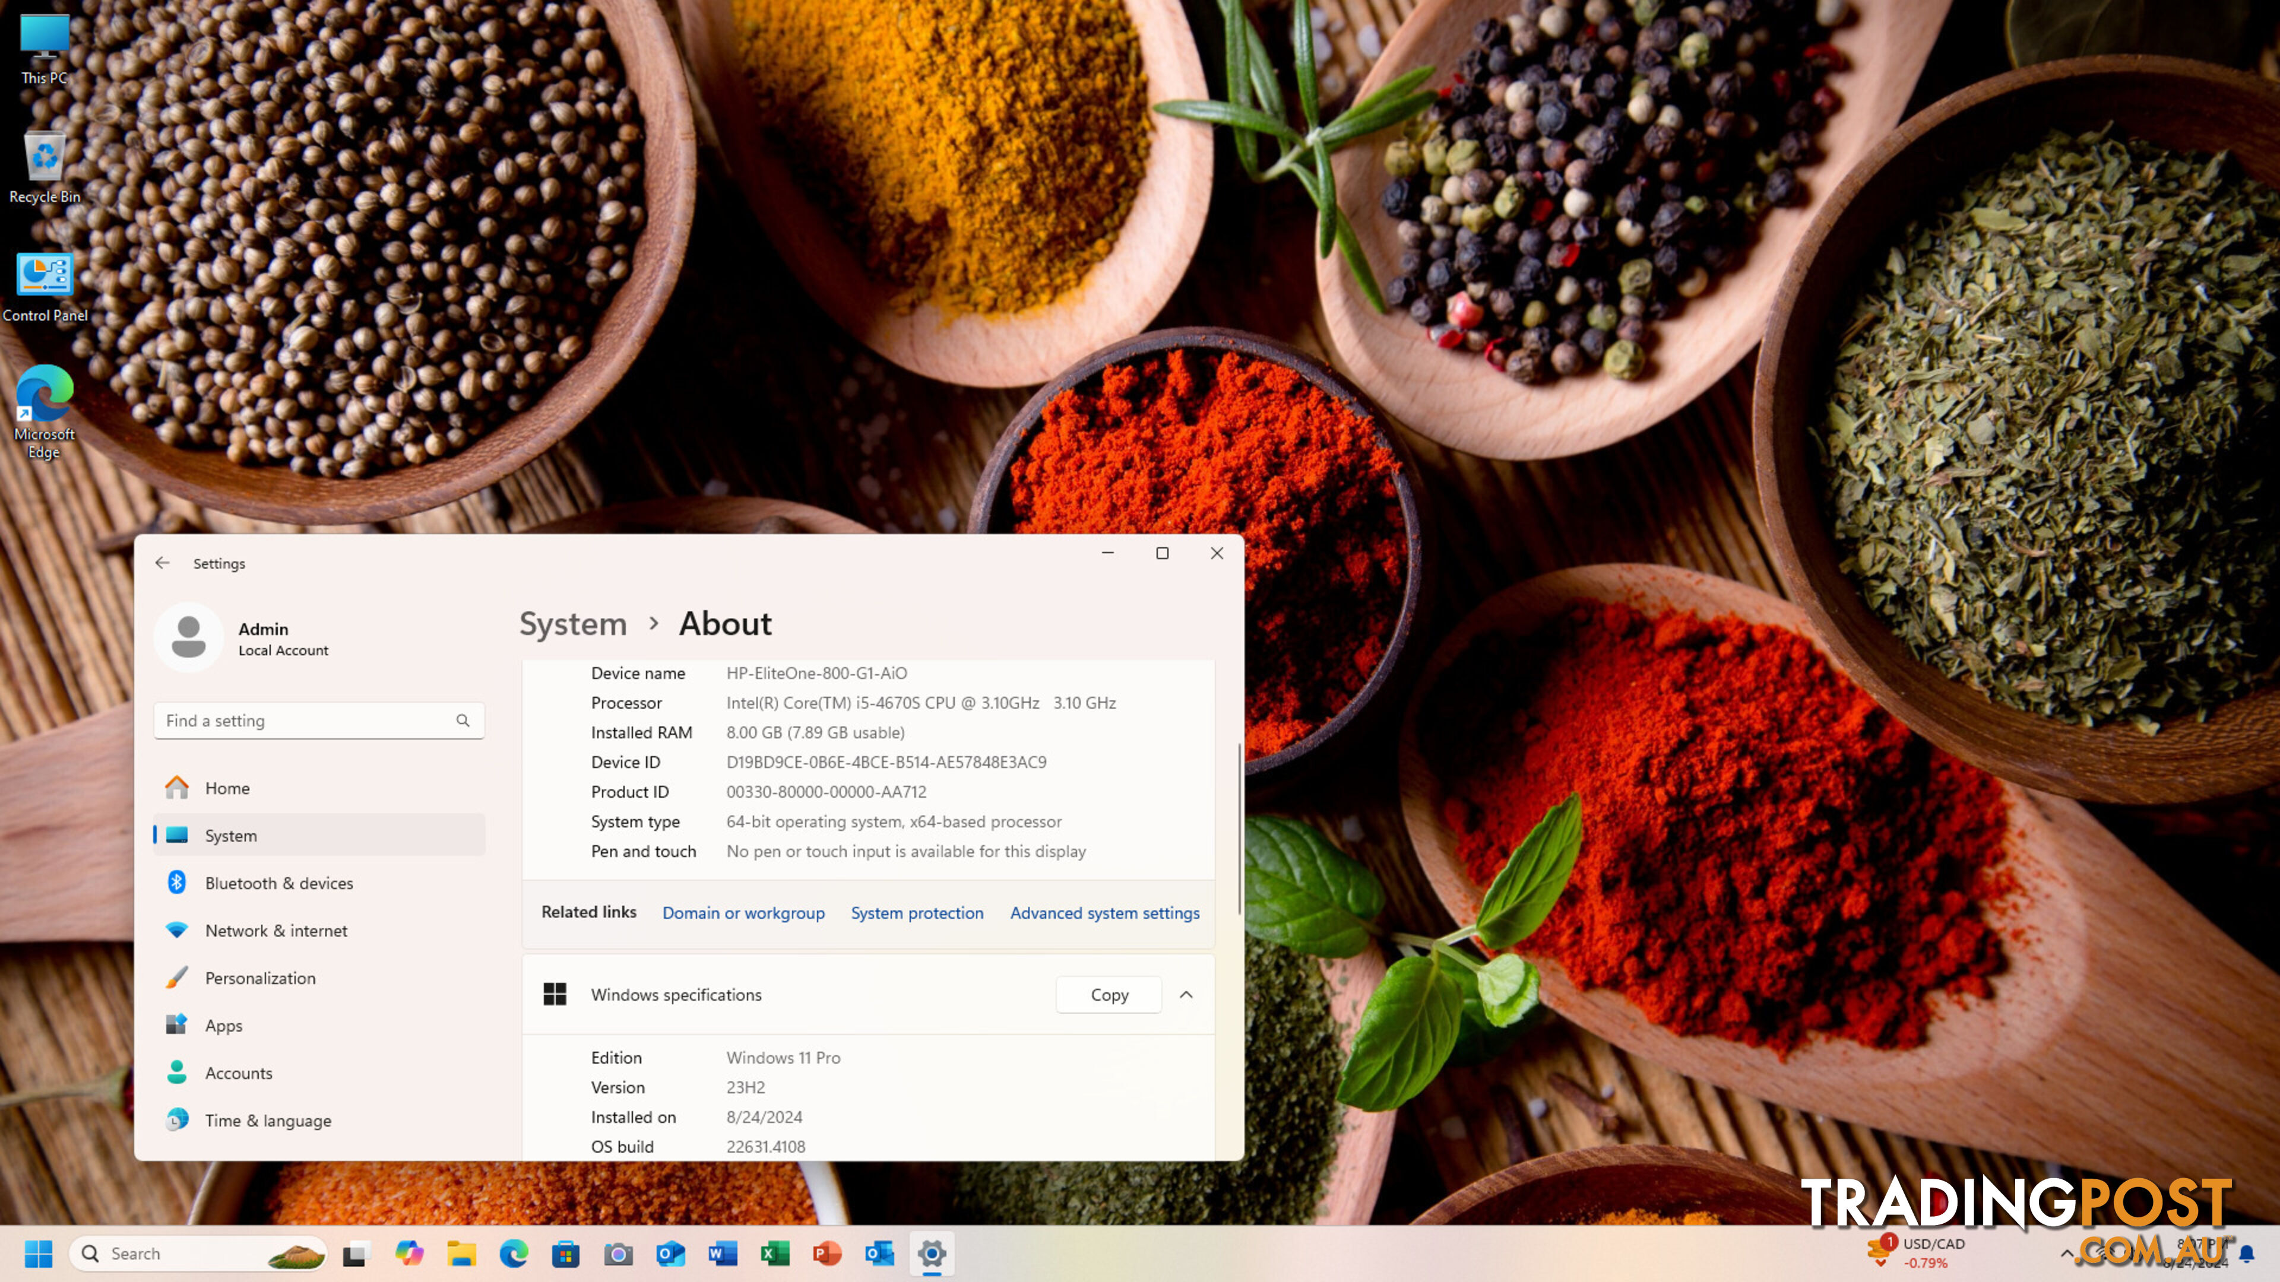Click OS build value 22631.4108
The width and height of the screenshot is (2280, 1282).
[765, 1147]
